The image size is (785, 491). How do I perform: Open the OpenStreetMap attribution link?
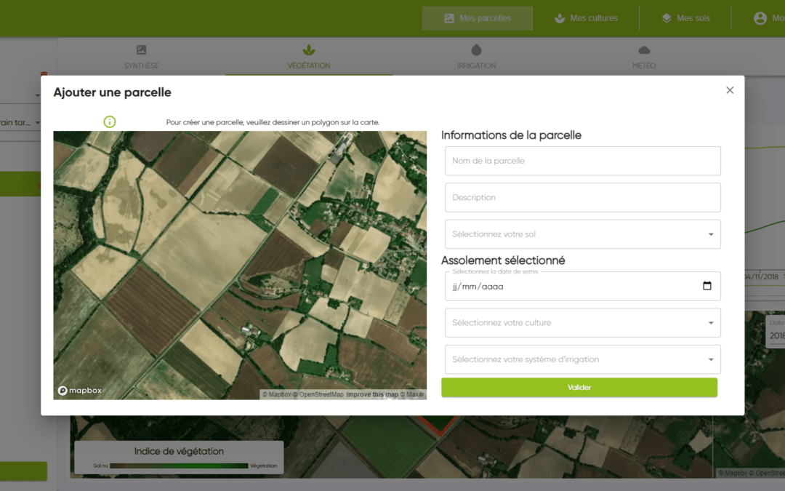click(318, 394)
